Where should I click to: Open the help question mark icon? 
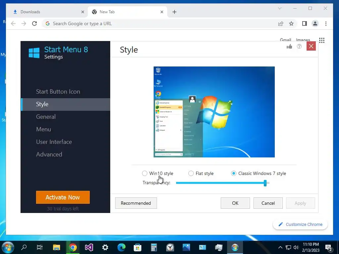pos(299,46)
